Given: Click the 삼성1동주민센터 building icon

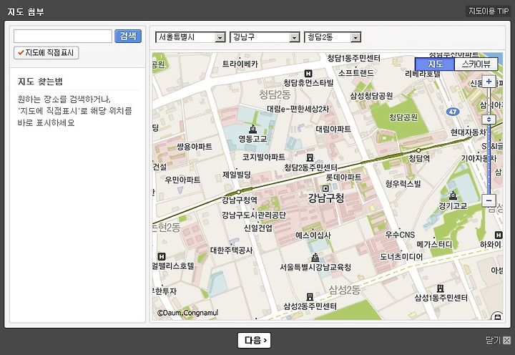Looking at the screenshot, I should click(x=440, y=288).
